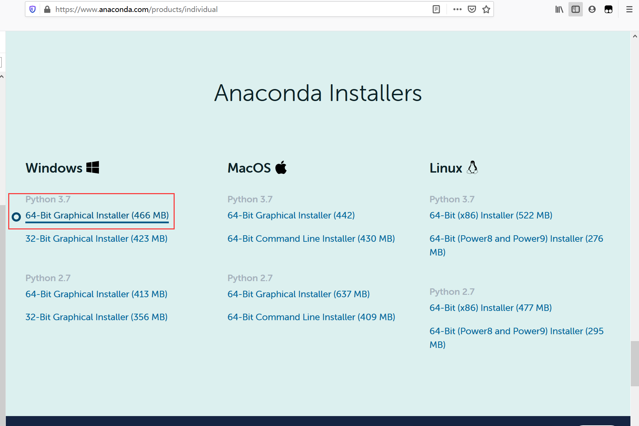Image resolution: width=639 pixels, height=426 pixels.
Task: Download MacOS Python 2.7 64-Bit Graphical Installer (637 MB)
Action: [299, 294]
